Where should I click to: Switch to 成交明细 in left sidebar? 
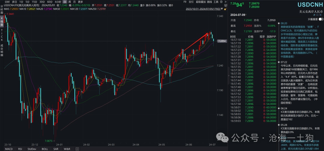[x=2, y=51]
